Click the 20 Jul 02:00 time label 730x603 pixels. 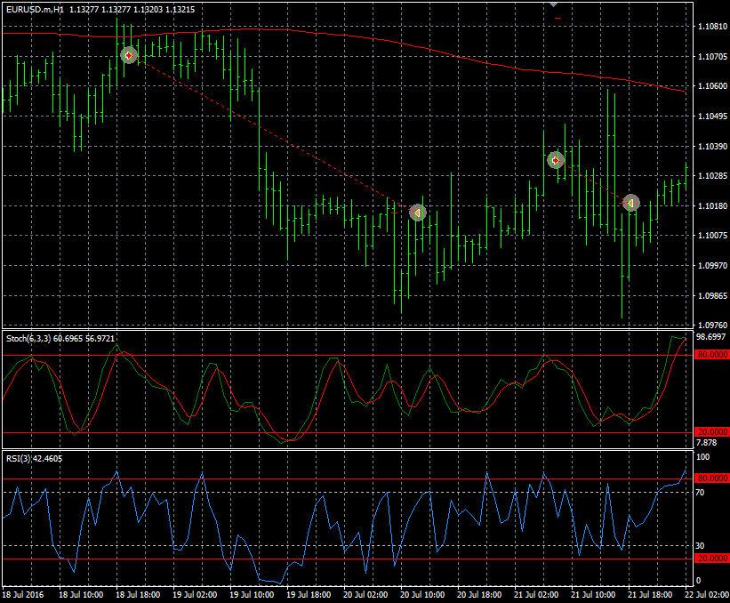pyautogui.click(x=365, y=595)
